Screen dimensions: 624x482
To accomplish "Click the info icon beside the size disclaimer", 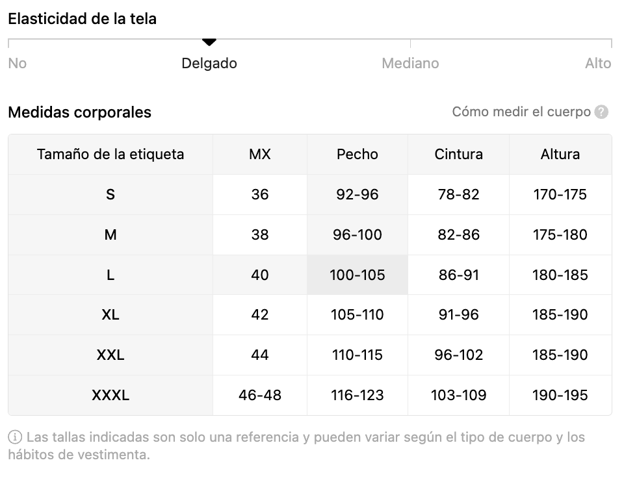I will point(14,437).
